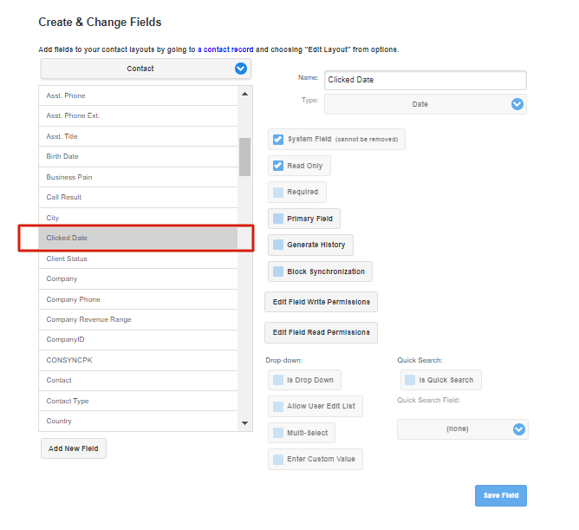Enable Is Quick Search checkbox

point(410,380)
